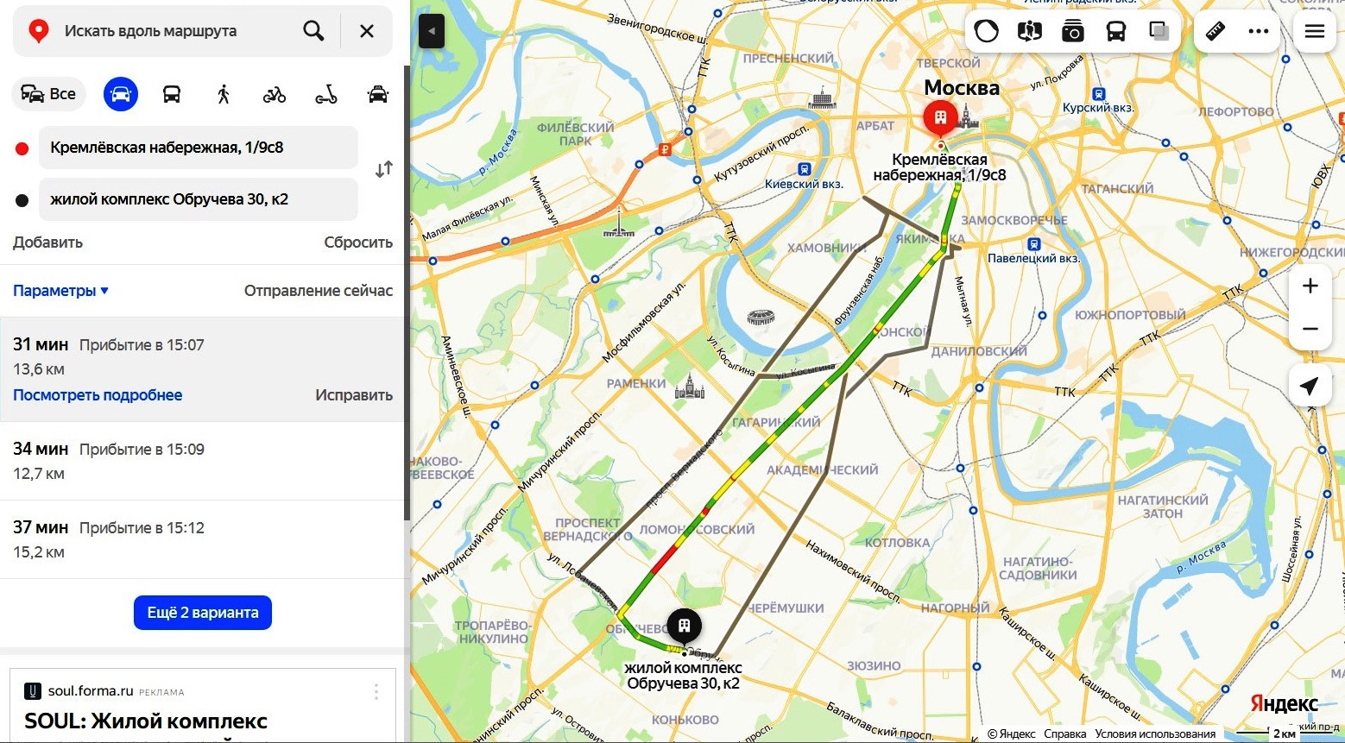Swap start and destination points
1345x743 pixels.
(384, 169)
